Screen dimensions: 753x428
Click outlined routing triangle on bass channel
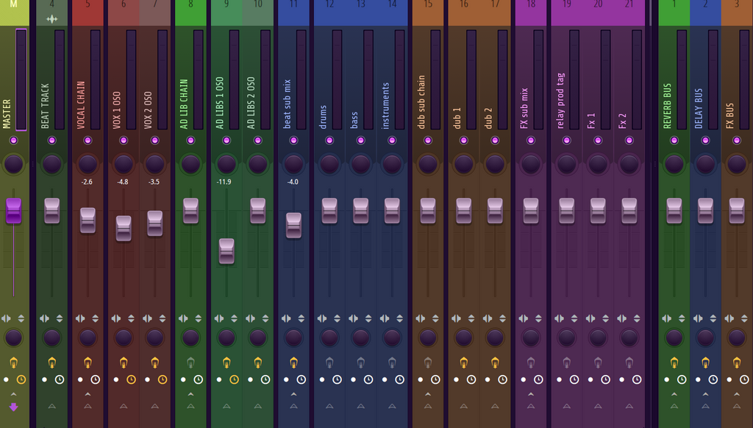click(360, 407)
